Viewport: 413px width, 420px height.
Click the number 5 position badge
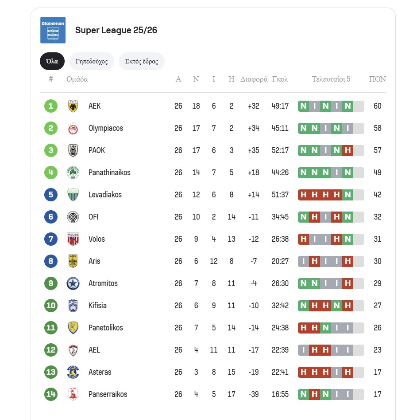point(51,195)
